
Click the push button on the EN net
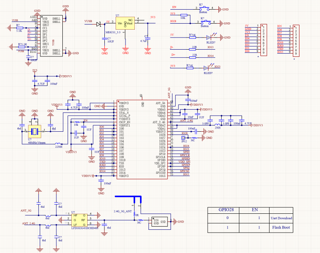(204, 9)
